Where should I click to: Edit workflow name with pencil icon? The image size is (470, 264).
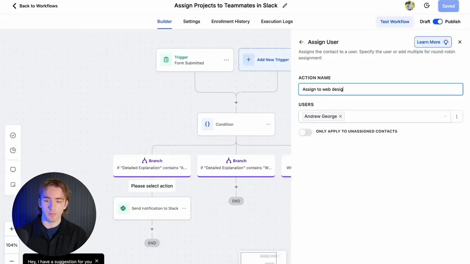[x=285, y=5]
